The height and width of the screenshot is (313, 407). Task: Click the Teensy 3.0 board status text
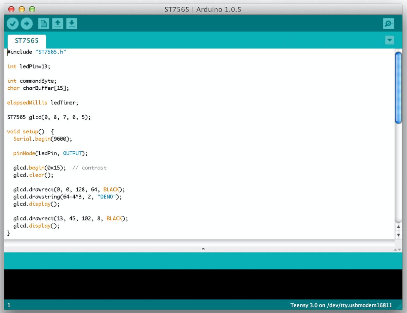coord(341,305)
